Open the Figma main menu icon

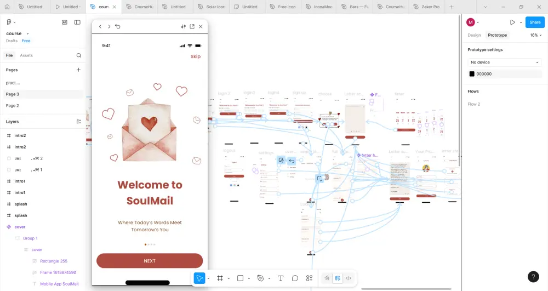(9, 22)
